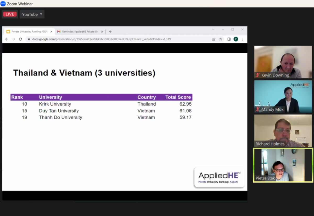Select the docs.google.com URL field
The image size is (314, 216).
point(102,39)
